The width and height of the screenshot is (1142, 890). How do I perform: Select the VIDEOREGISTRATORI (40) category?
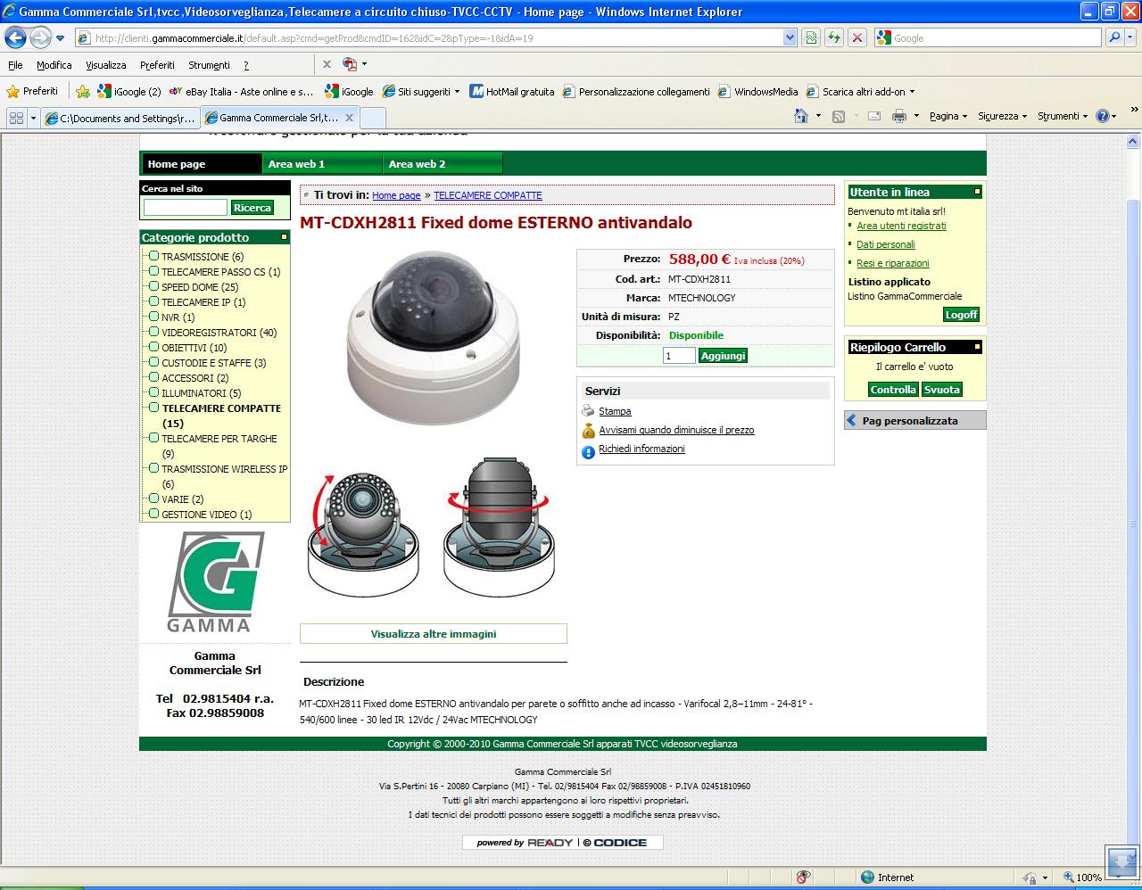click(x=219, y=333)
